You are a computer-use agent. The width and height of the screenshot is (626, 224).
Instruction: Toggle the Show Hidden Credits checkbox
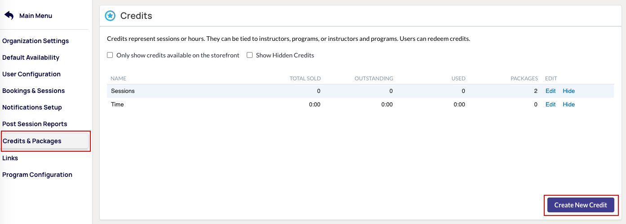tap(249, 55)
